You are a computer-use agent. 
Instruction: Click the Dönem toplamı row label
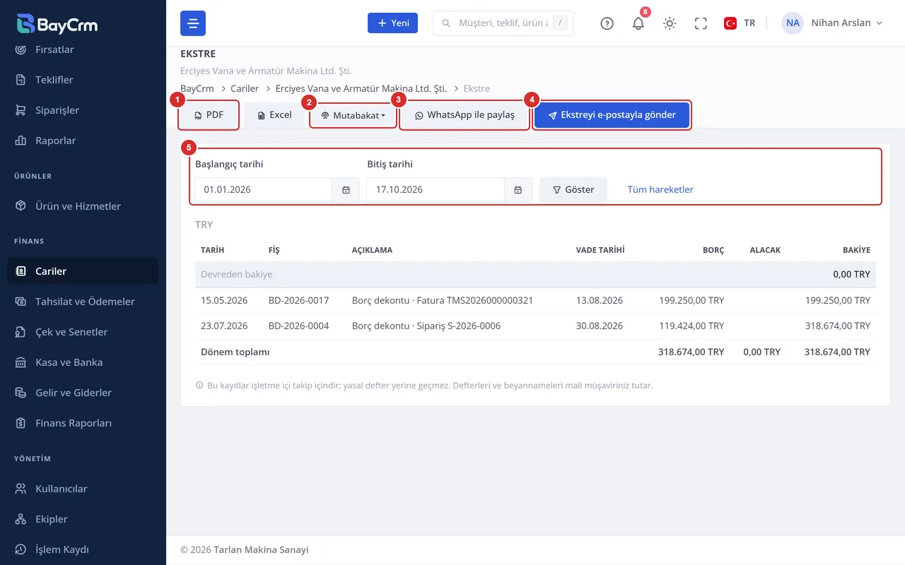[235, 352]
